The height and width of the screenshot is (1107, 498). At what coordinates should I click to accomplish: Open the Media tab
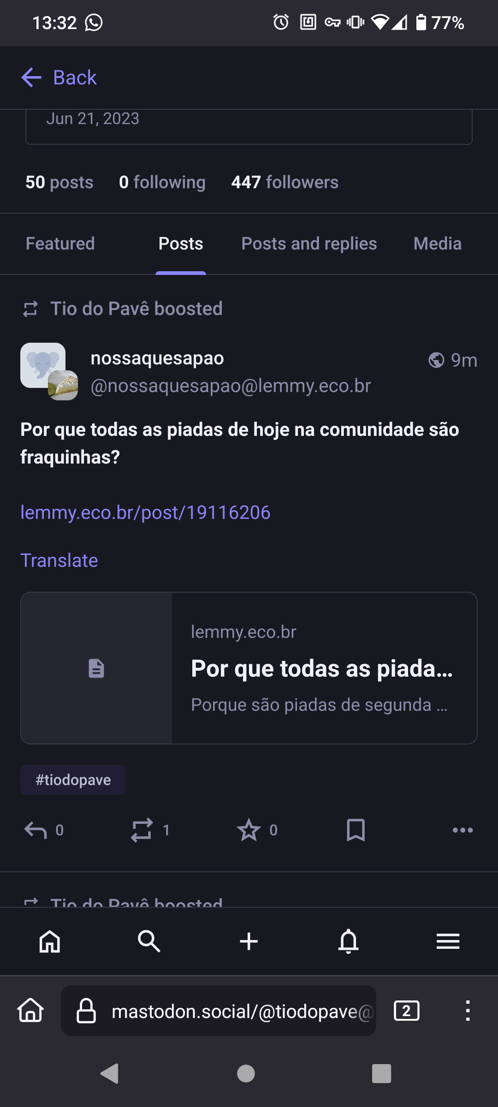(437, 244)
